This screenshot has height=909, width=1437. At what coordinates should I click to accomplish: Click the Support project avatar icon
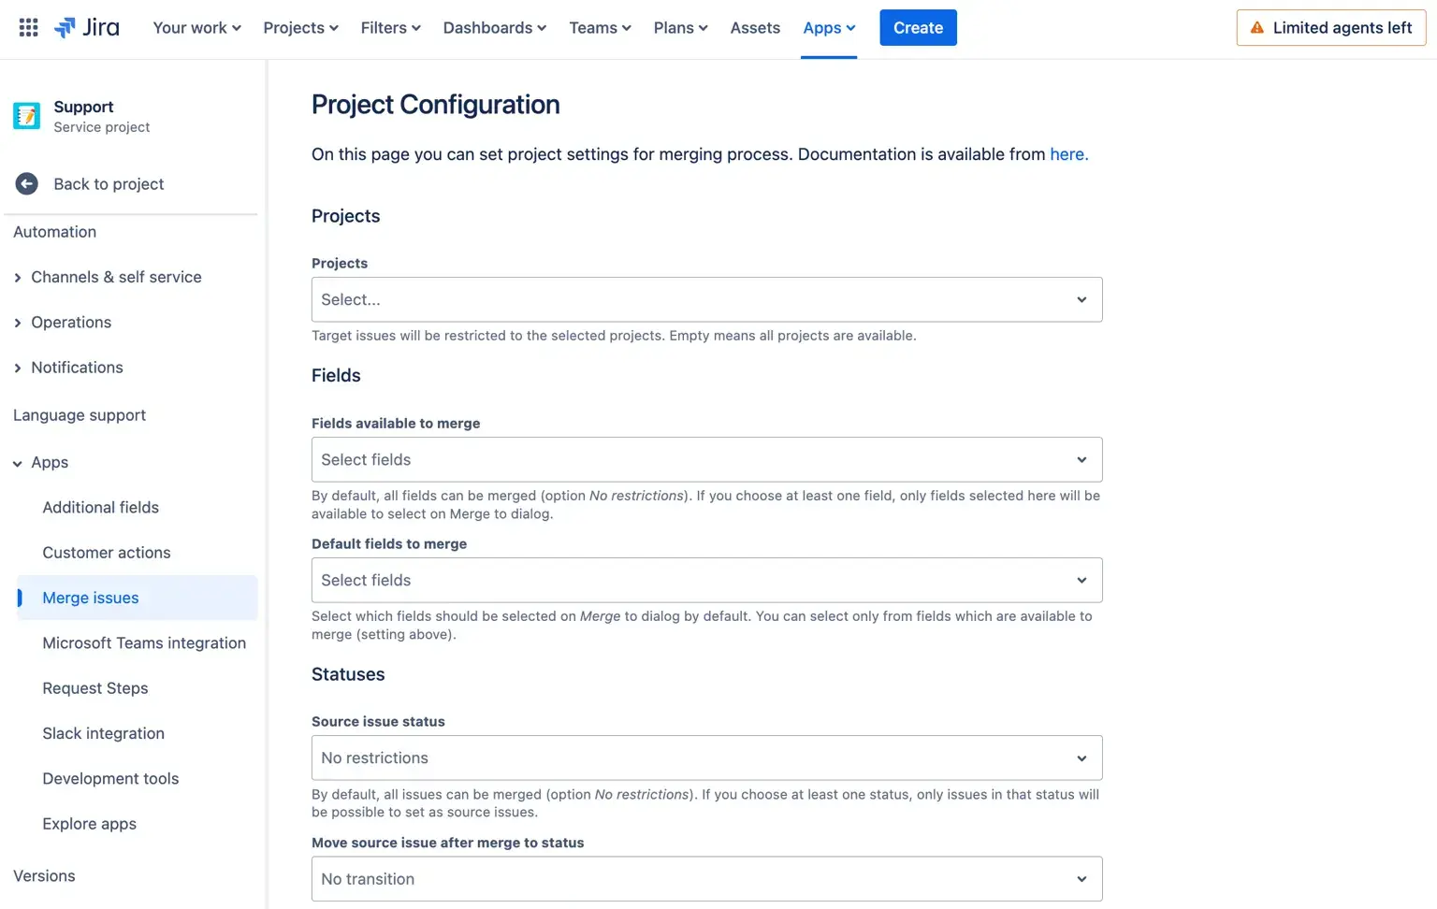click(x=26, y=116)
